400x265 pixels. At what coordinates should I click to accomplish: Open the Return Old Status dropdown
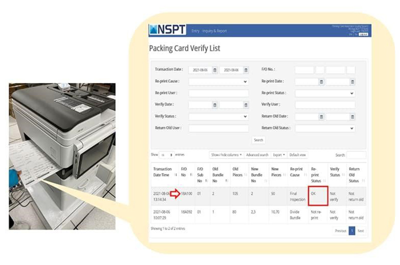click(325, 128)
